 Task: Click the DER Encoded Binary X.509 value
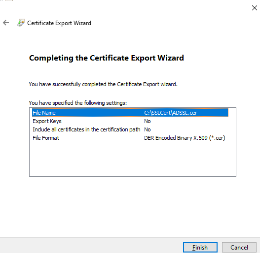pyautogui.click(x=185, y=138)
